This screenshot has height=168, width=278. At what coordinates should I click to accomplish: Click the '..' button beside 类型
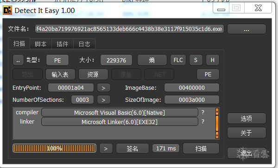(18, 60)
